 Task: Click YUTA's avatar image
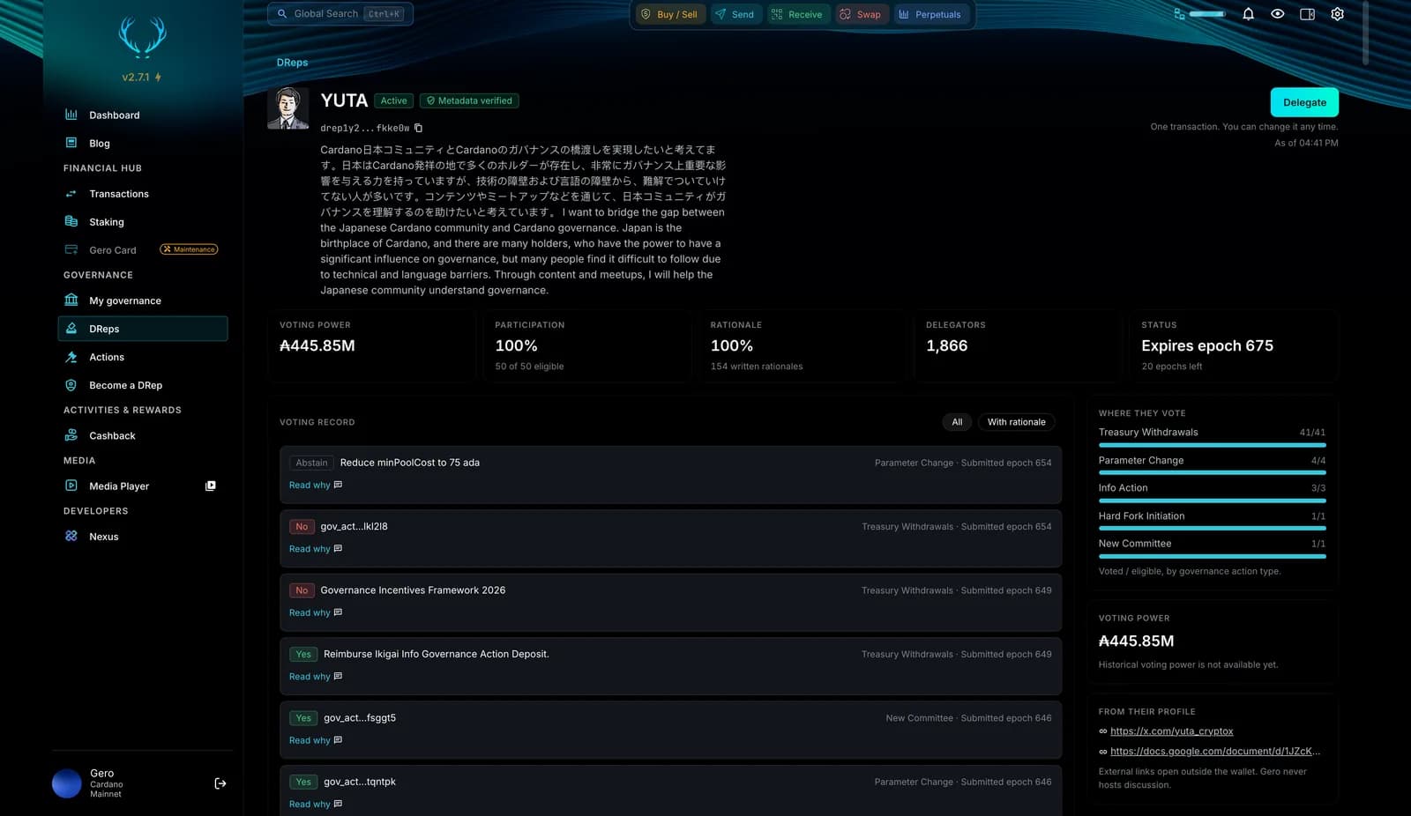click(x=288, y=108)
